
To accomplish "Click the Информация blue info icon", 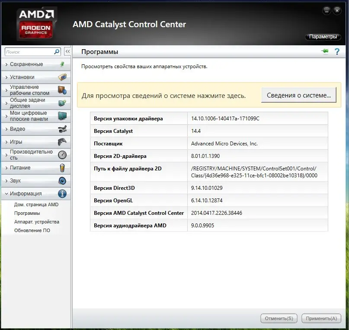I will tap(62, 194).
